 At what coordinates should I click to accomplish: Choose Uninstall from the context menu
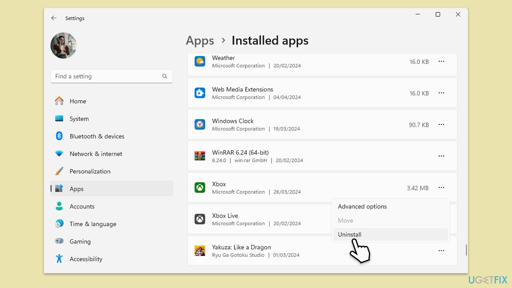tap(350, 234)
